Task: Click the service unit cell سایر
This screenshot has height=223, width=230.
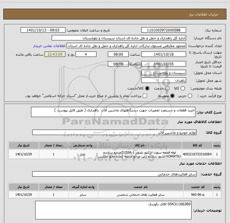Action: [x=83, y=195]
